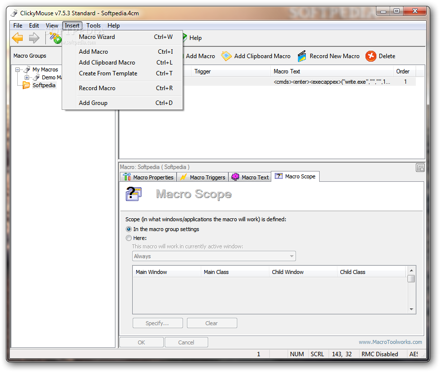The image size is (440, 372).
Task: Select the 'Here:' scope radio button
Action: click(x=129, y=238)
